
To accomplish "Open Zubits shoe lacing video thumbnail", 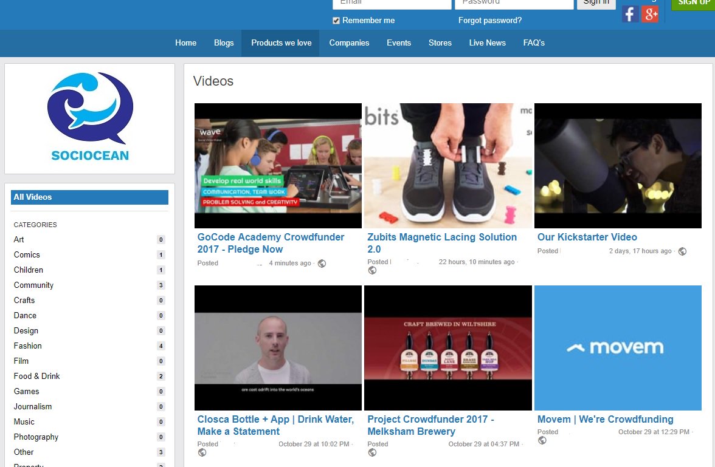I will click(447, 166).
